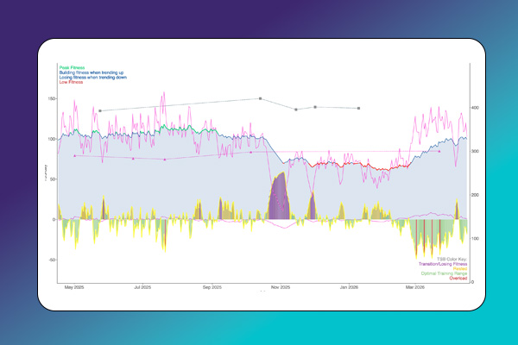Select the Nov 2025 axis label

[x=281, y=285]
